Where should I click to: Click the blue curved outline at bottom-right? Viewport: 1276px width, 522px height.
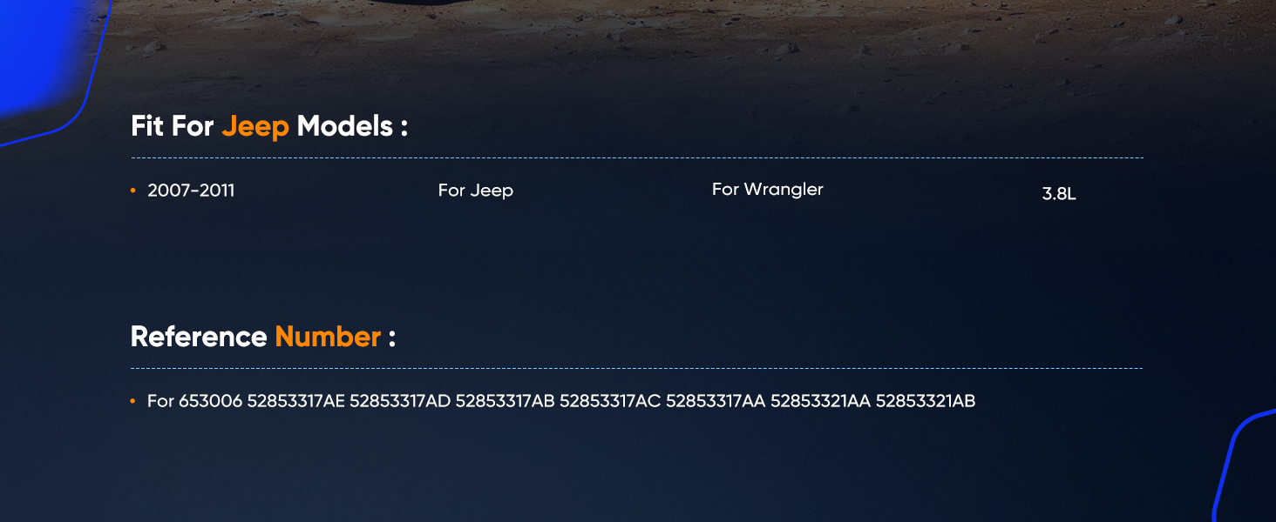tap(1244, 465)
